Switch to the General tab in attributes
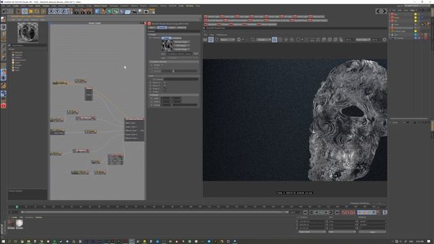This screenshot has height=244, width=434. click(162, 28)
